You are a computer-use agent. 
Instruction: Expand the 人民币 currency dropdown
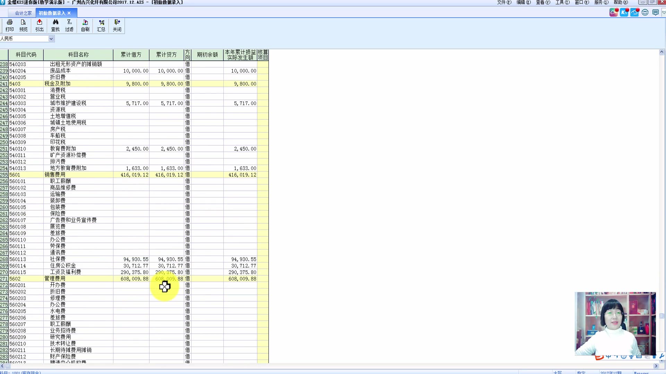[51, 39]
